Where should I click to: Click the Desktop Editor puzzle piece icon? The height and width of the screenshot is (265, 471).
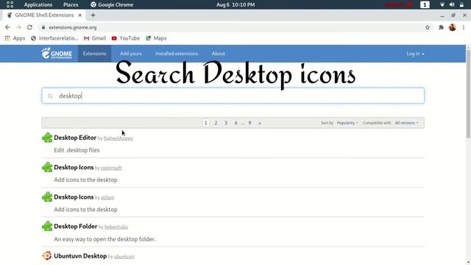click(47, 138)
